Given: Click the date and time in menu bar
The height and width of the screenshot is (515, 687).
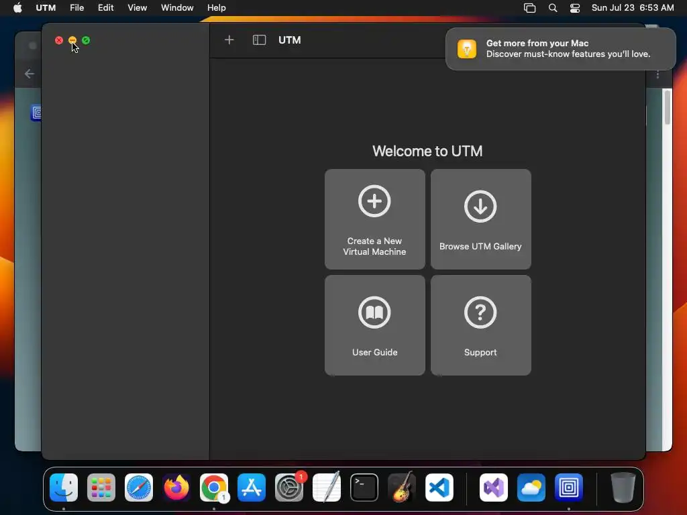Looking at the screenshot, I should (633, 8).
